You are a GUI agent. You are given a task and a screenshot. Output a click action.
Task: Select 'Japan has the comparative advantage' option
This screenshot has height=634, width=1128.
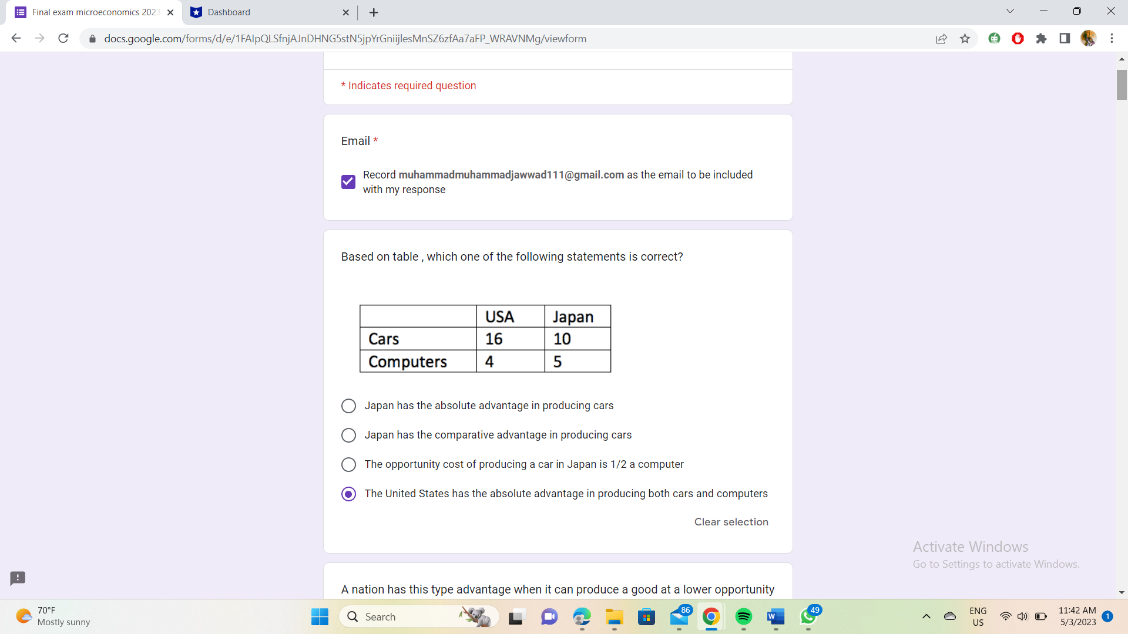coord(348,435)
